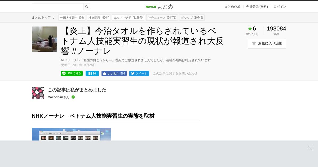The image size is (318, 167).
Task: Close the bottom banner with X
Action: [310, 148]
